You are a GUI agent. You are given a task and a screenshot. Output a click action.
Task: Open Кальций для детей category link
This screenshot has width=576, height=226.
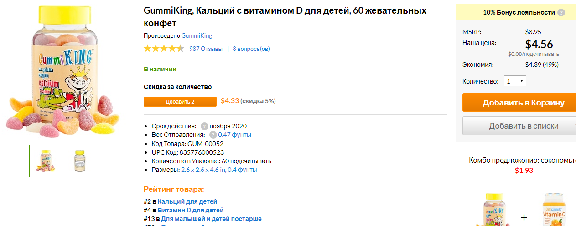click(187, 201)
